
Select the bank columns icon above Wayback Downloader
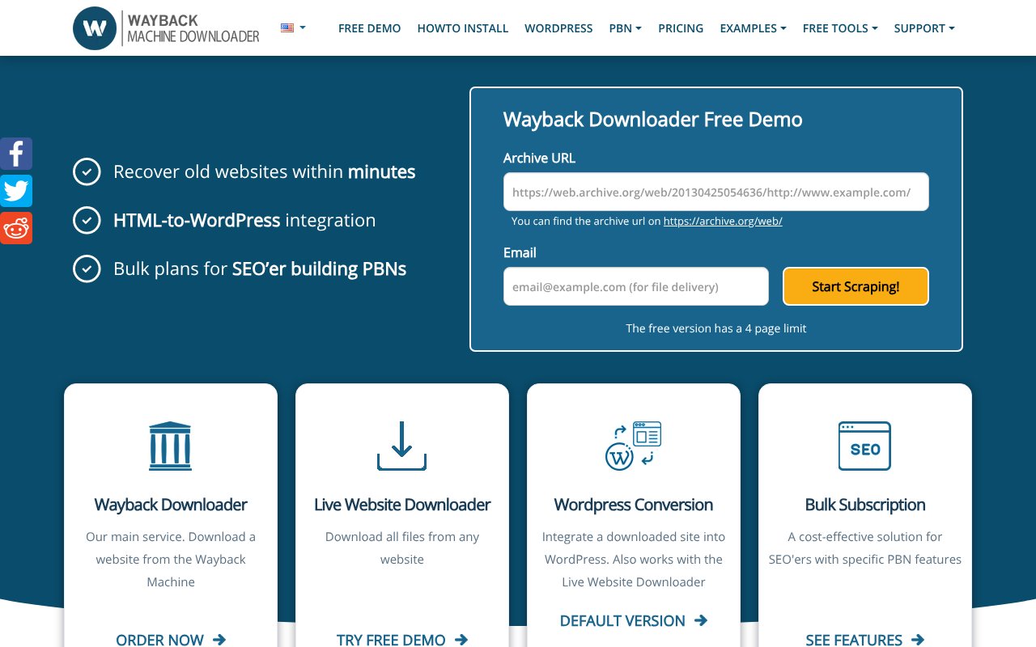pyautogui.click(x=170, y=446)
